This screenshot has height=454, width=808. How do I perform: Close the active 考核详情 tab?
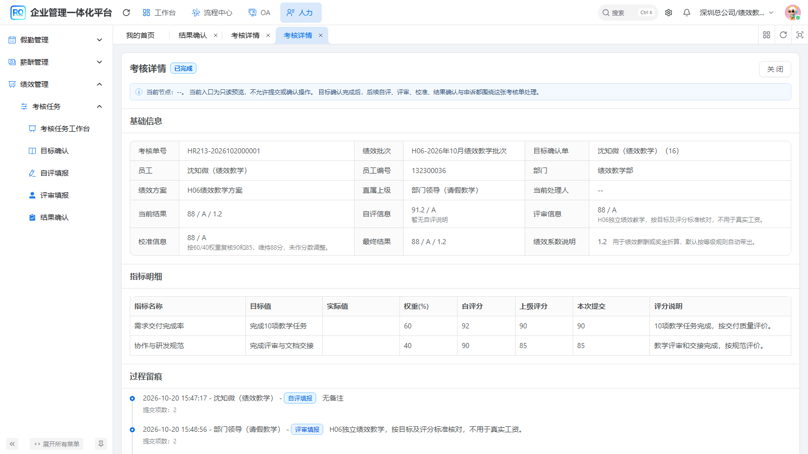(321, 35)
